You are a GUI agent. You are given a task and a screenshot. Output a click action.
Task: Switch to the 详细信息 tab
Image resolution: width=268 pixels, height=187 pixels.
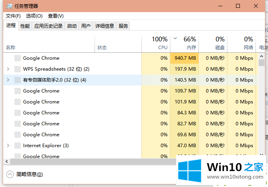pos(105,26)
